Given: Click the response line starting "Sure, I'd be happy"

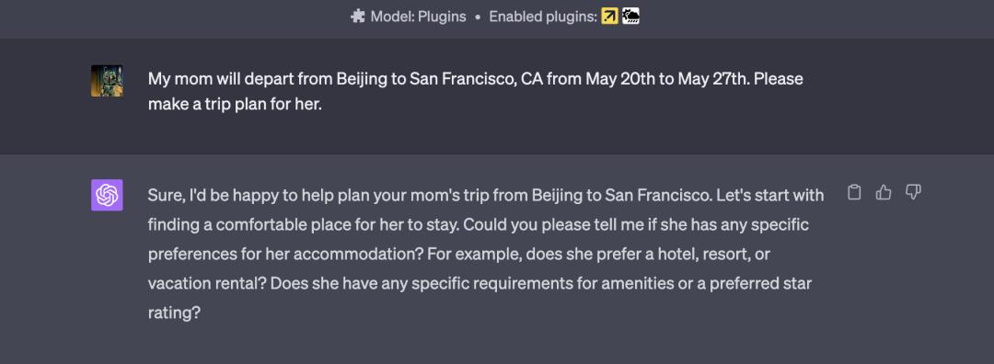Looking at the screenshot, I should click(486, 196).
